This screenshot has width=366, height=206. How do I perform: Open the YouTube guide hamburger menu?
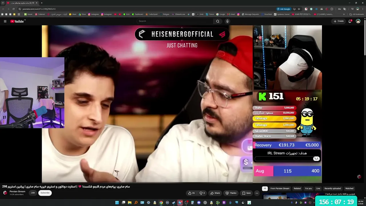5,21
